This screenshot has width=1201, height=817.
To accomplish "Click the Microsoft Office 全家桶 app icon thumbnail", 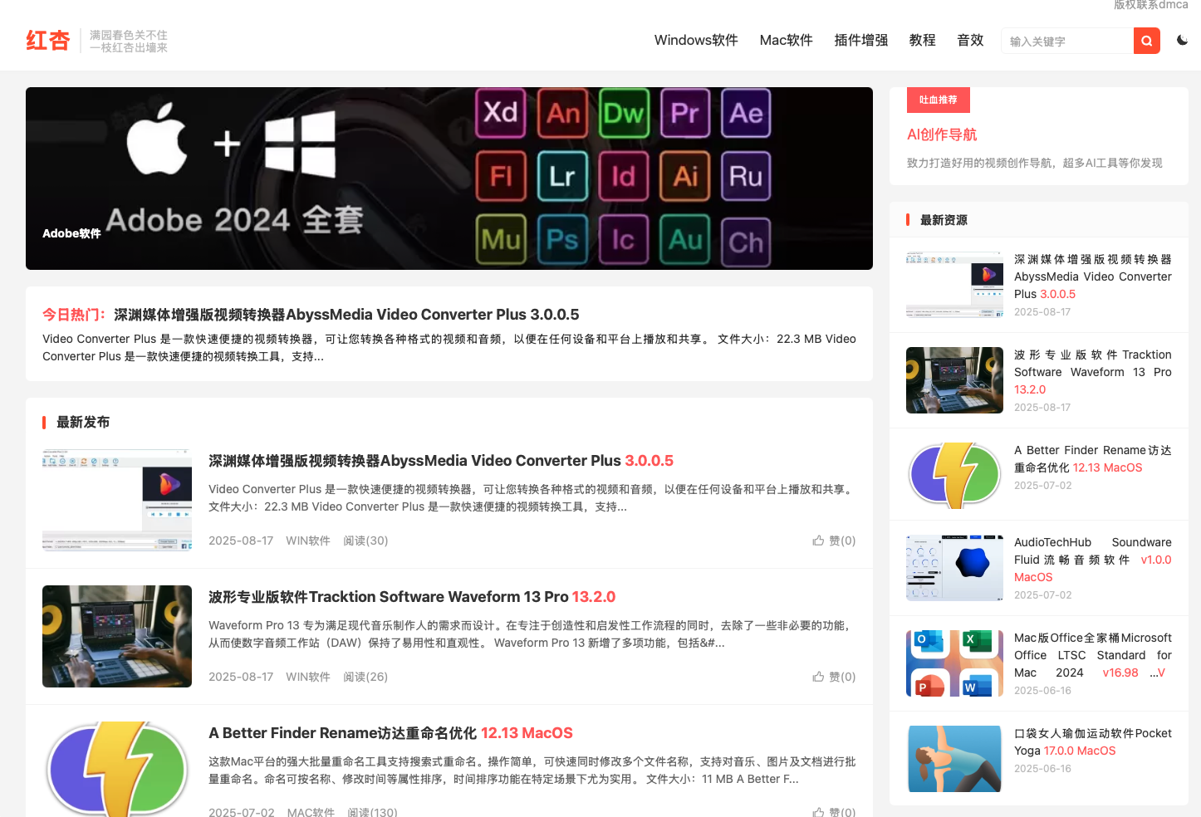I will [953, 663].
